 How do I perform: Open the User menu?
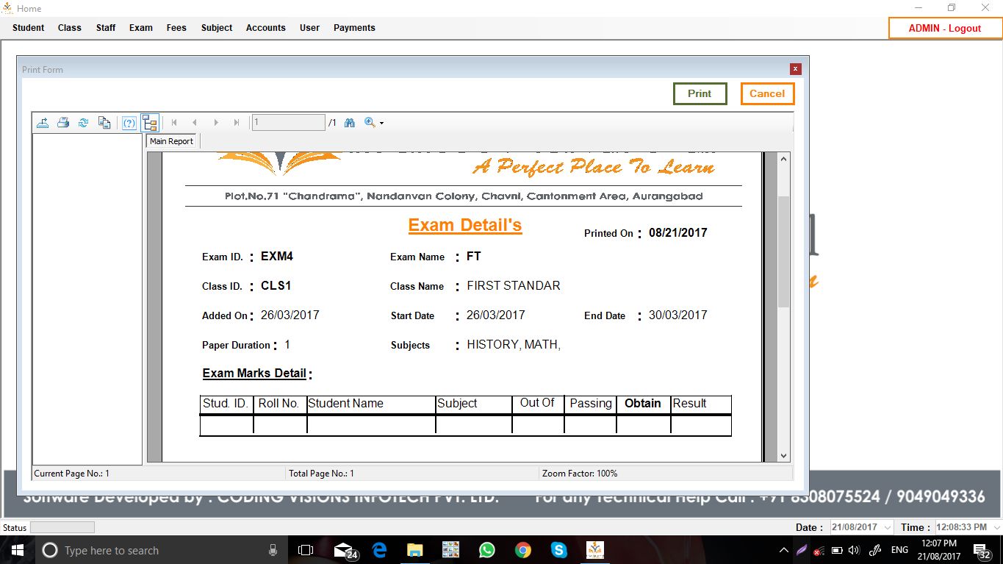click(x=309, y=28)
